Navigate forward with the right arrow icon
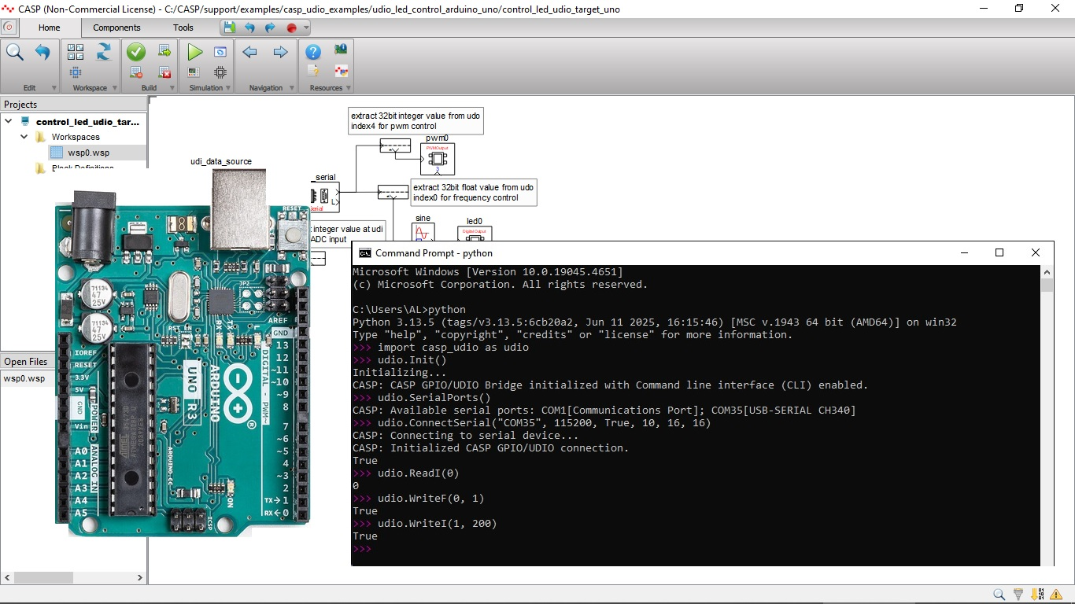Image resolution: width=1075 pixels, height=604 pixels. [280, 52]
